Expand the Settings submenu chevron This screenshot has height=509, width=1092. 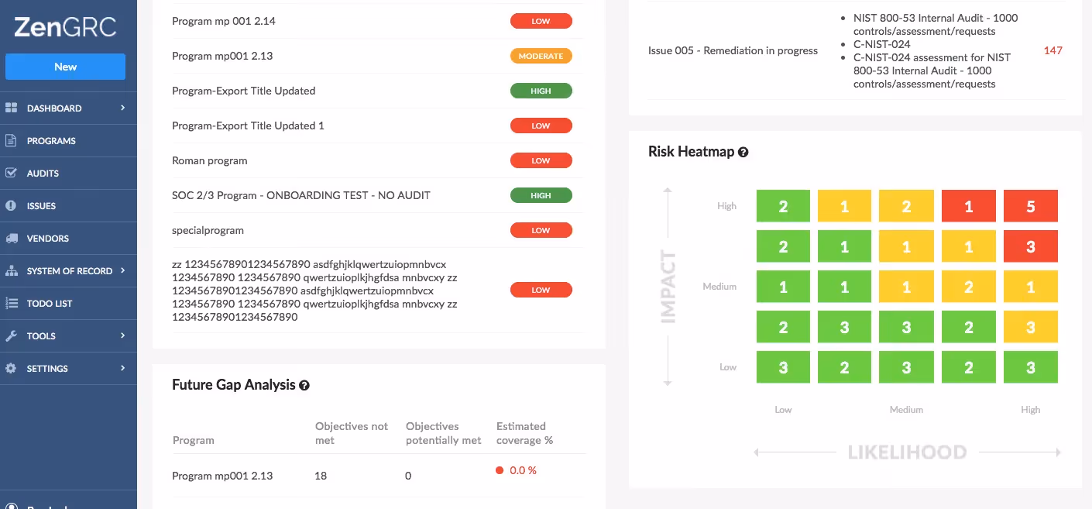click(x=122, y=368)
